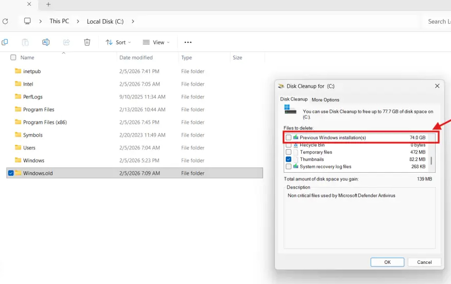Select the Windows.old folder icon
451x284 pixels.
[x=18, y=173]
